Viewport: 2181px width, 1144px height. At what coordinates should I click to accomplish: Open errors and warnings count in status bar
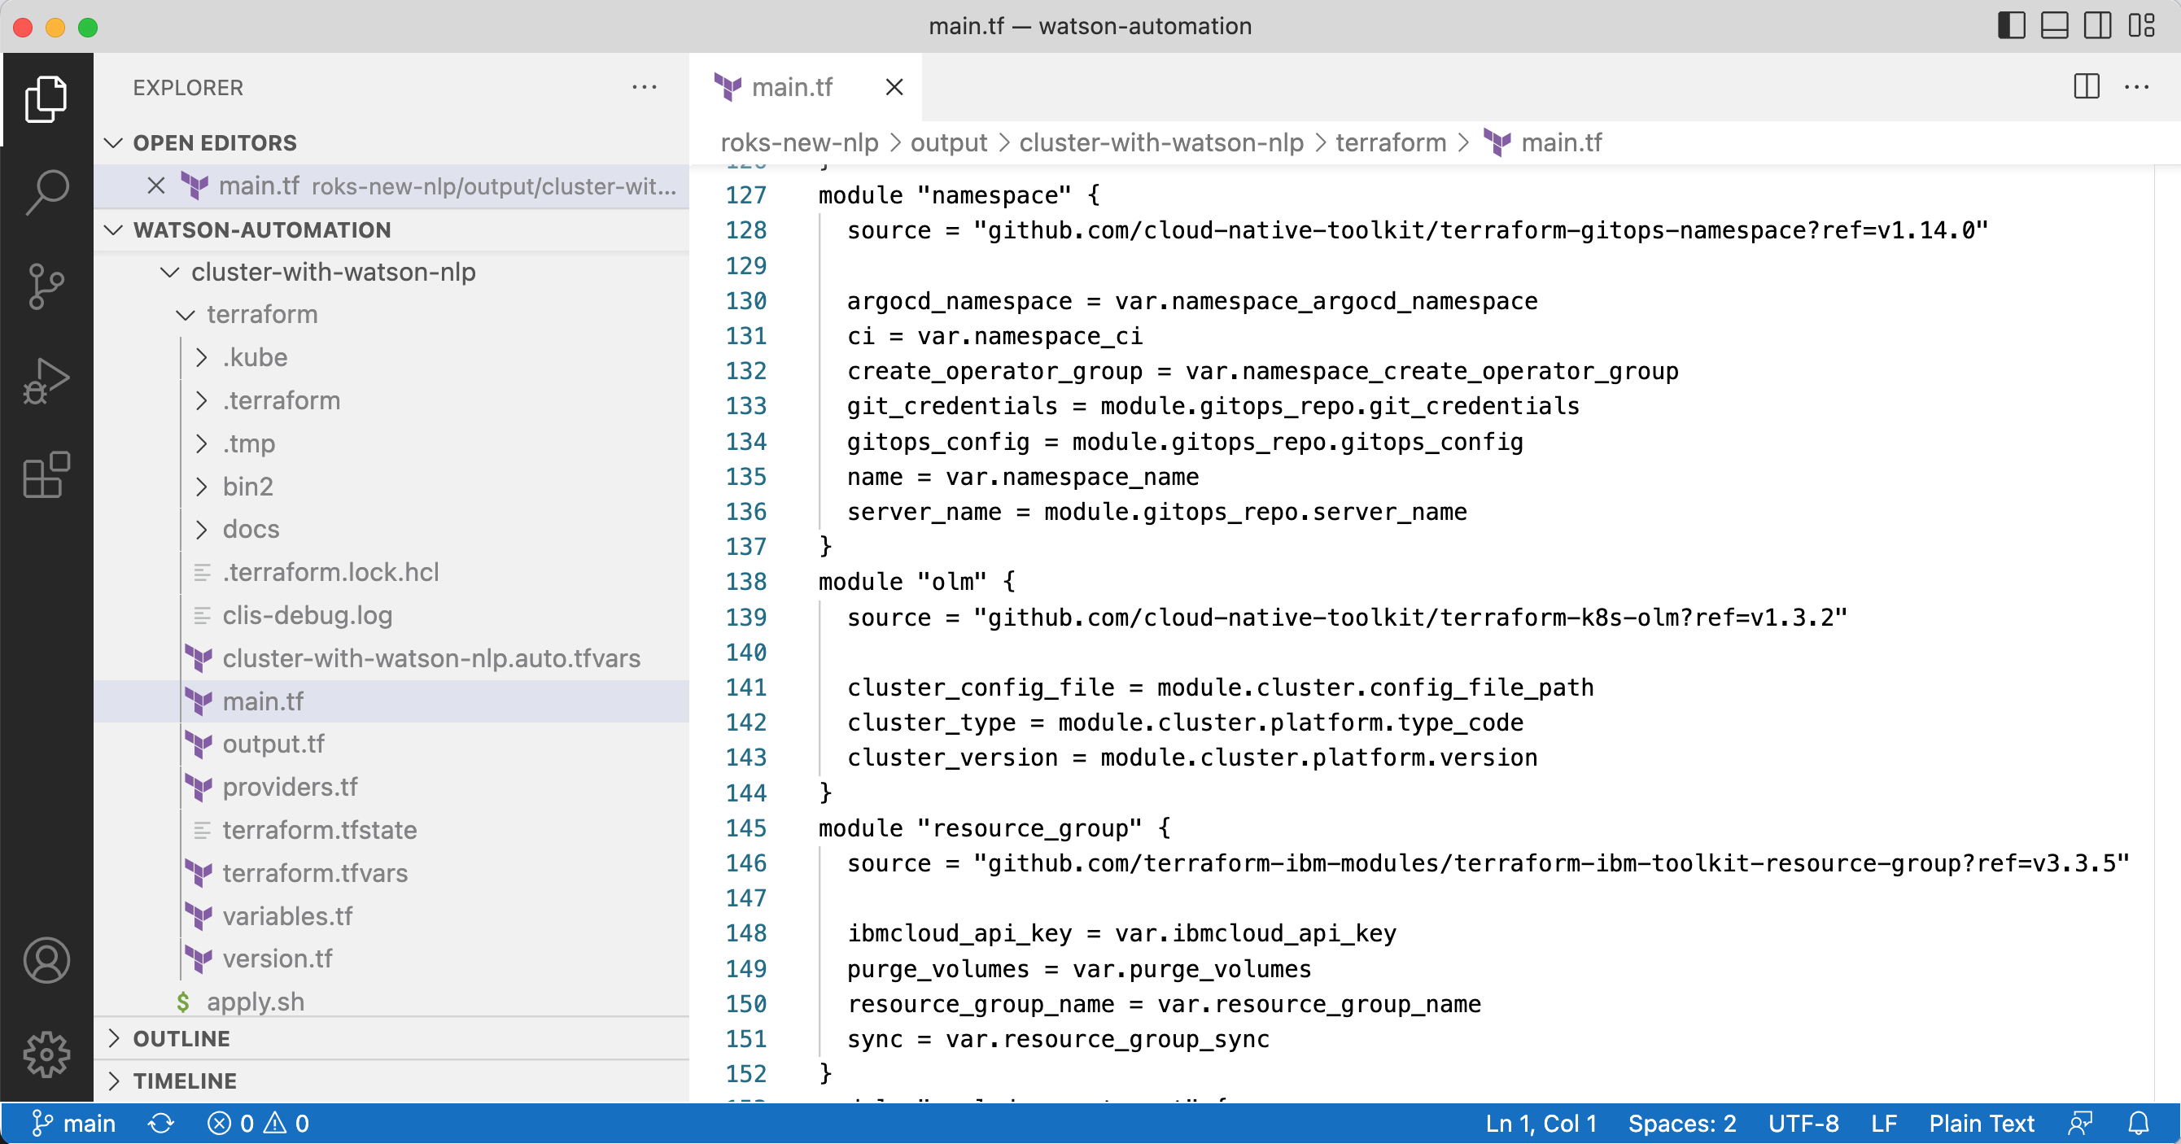tap(258, 1123)
